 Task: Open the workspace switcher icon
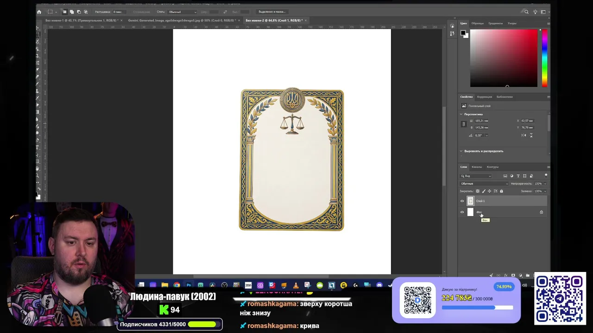[x=544, y=12]
